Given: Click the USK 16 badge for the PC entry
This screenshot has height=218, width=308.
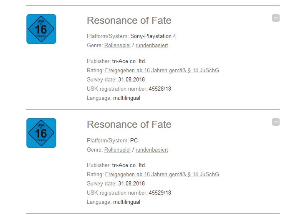Looking at the screenshot, I should click(x=41, y=133).
